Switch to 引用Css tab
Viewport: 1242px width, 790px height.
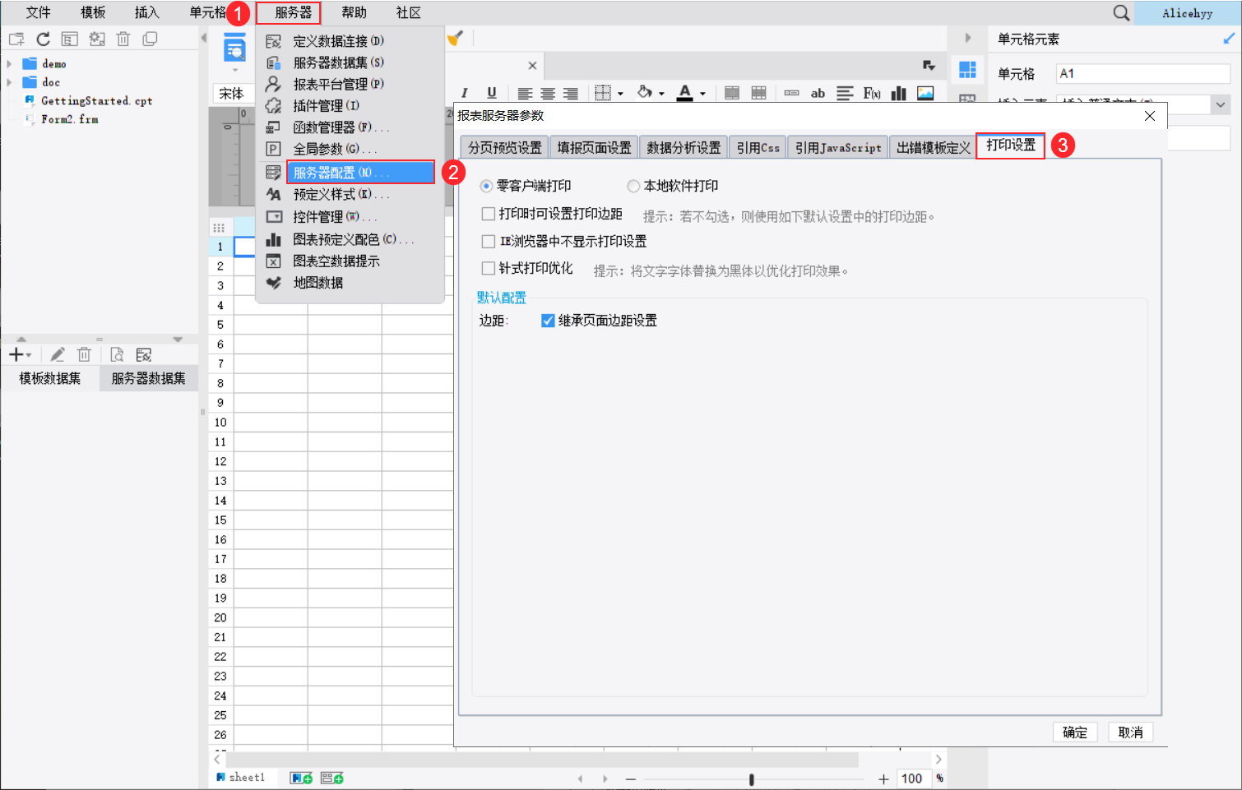pyautogui.click(x=758, y=148)
